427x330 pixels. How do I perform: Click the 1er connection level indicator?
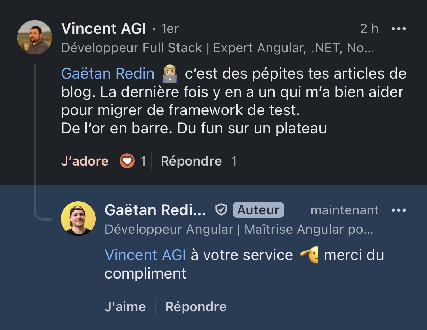click(x=170, y=29)
